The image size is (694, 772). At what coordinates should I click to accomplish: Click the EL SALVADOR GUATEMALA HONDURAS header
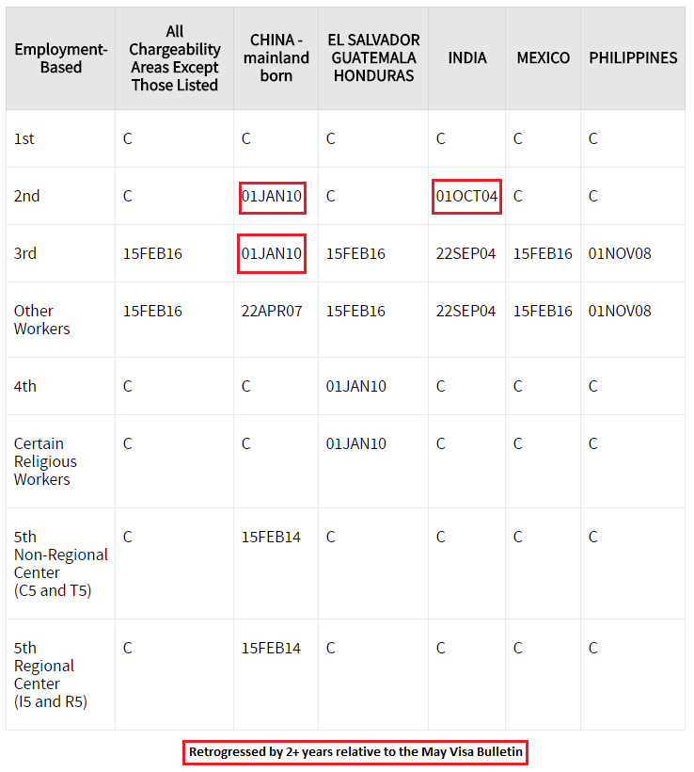[373, 57]
